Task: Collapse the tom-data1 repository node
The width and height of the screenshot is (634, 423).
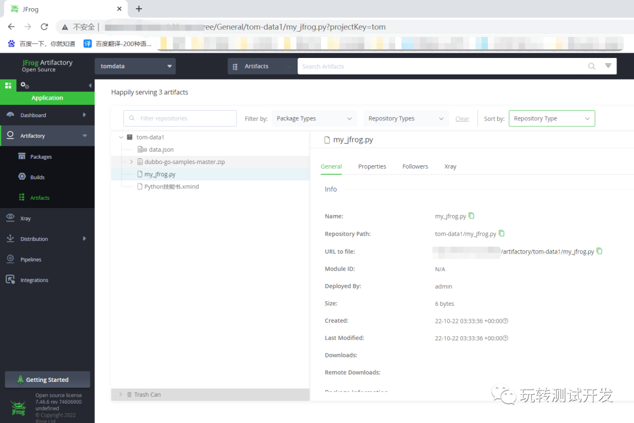Action: [121, 137]
